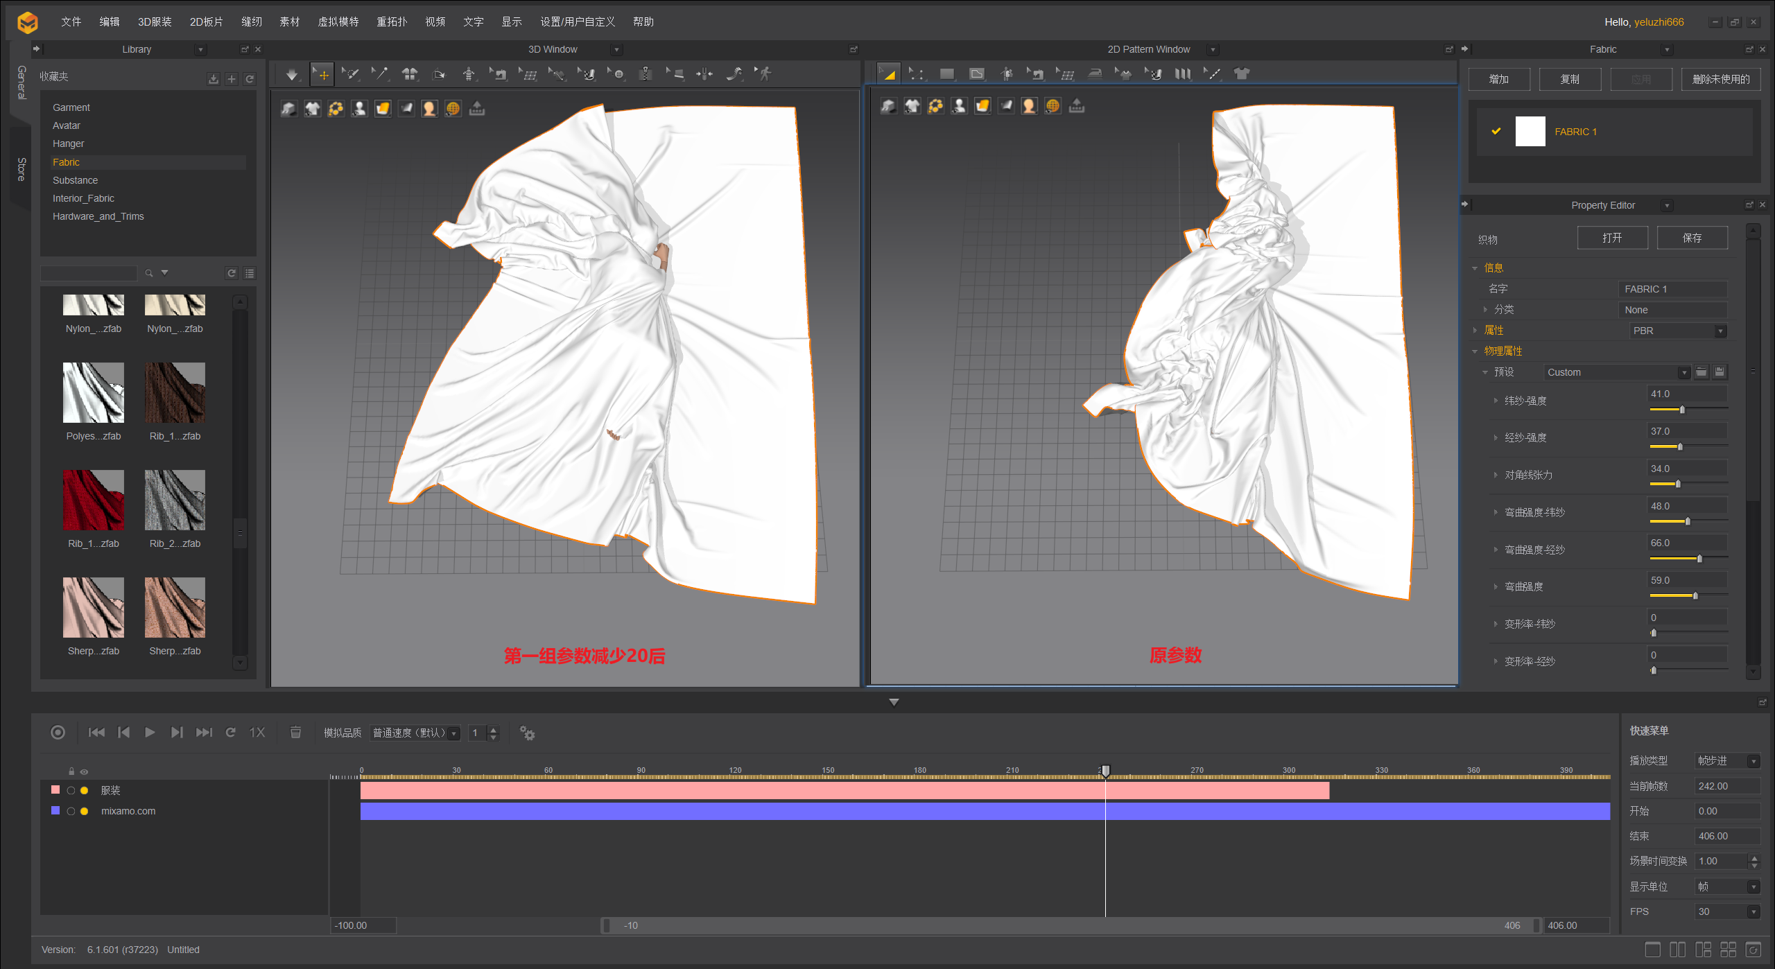
Task: Click the 增加 button in Fabric panel
Action: 1499,79
